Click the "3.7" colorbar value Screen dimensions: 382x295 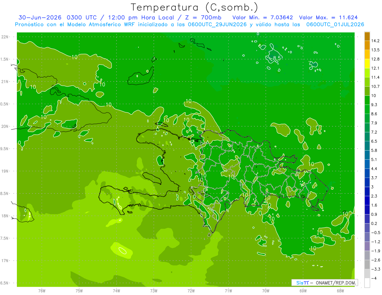click(374, 178)
